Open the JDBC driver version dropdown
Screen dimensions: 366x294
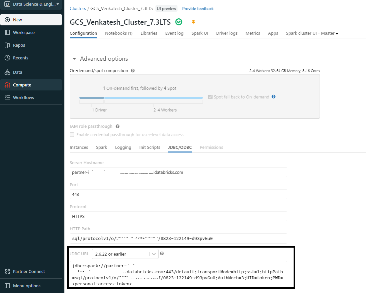click(x=125, y=254)
